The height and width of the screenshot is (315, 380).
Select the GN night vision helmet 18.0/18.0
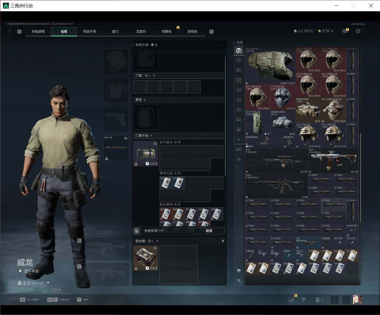click(x=333, y=110)
